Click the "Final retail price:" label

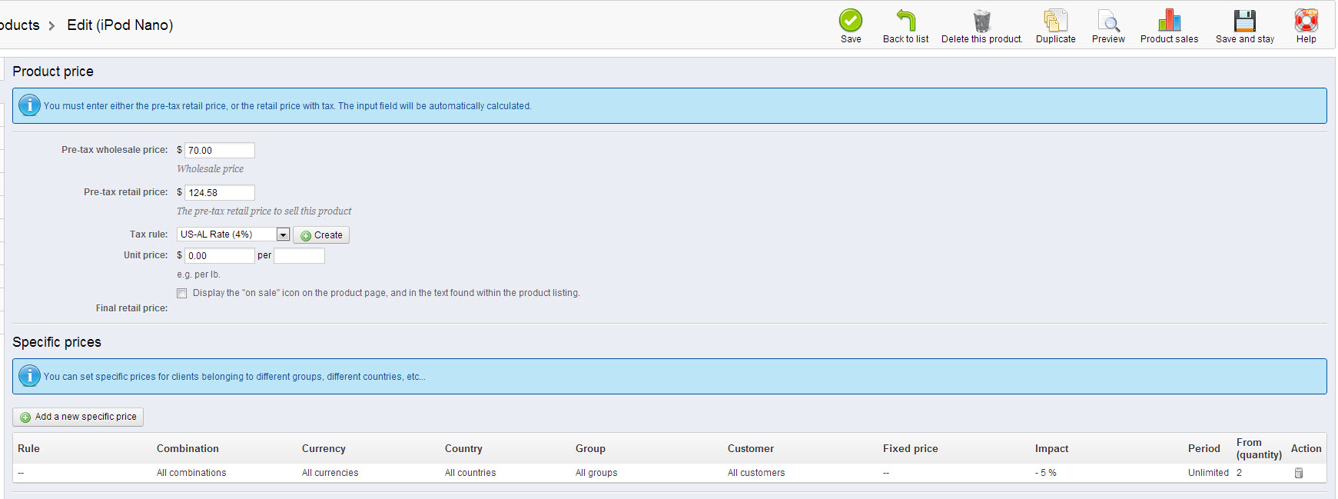[x=131, y=308]
